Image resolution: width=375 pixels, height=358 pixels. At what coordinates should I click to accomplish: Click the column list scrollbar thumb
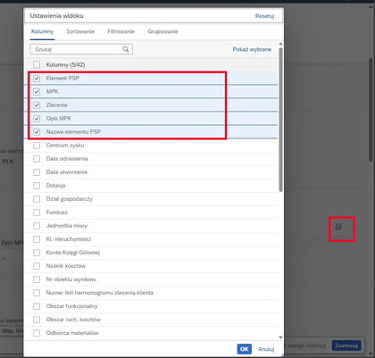coord(280,120)
